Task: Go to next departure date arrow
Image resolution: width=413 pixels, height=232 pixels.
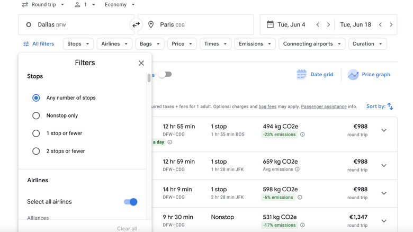Action: pyautogui.click(x=329, y=24)
